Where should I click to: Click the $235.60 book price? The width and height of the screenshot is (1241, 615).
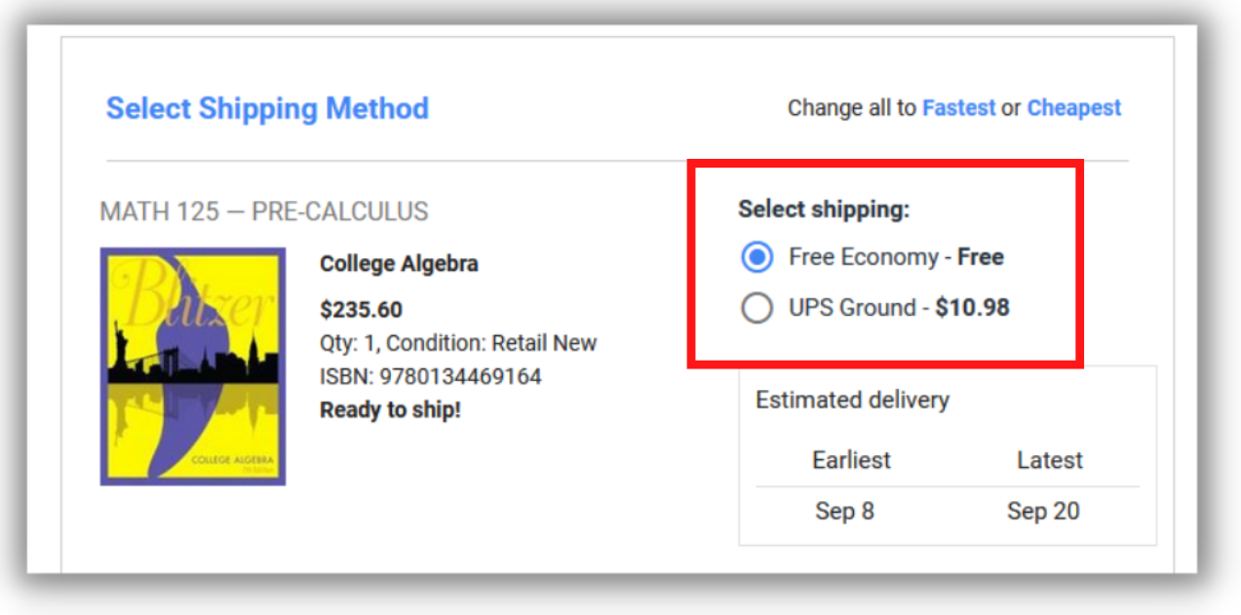(x=361, y=310)
